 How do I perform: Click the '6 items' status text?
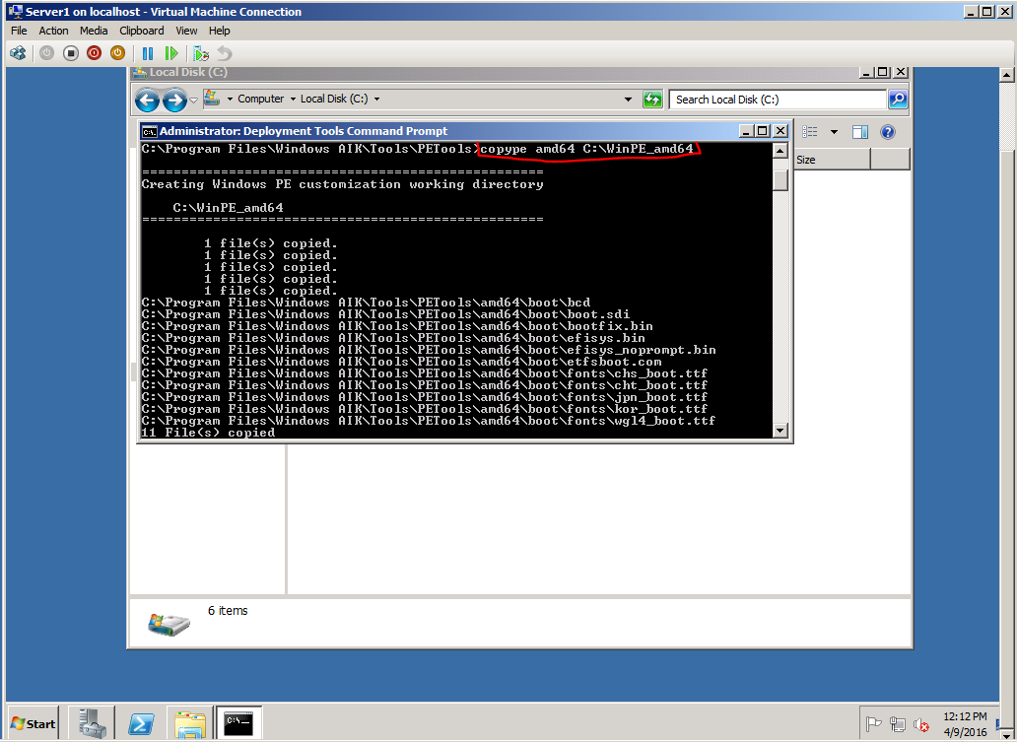click(x=228, y=611)
